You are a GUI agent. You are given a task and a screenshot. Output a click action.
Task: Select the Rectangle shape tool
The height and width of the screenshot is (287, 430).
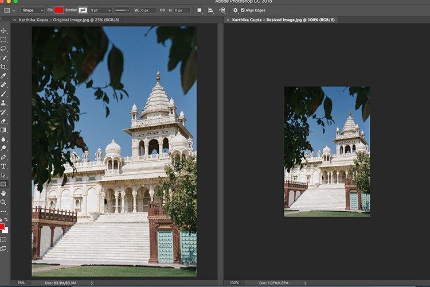[3, 184]
